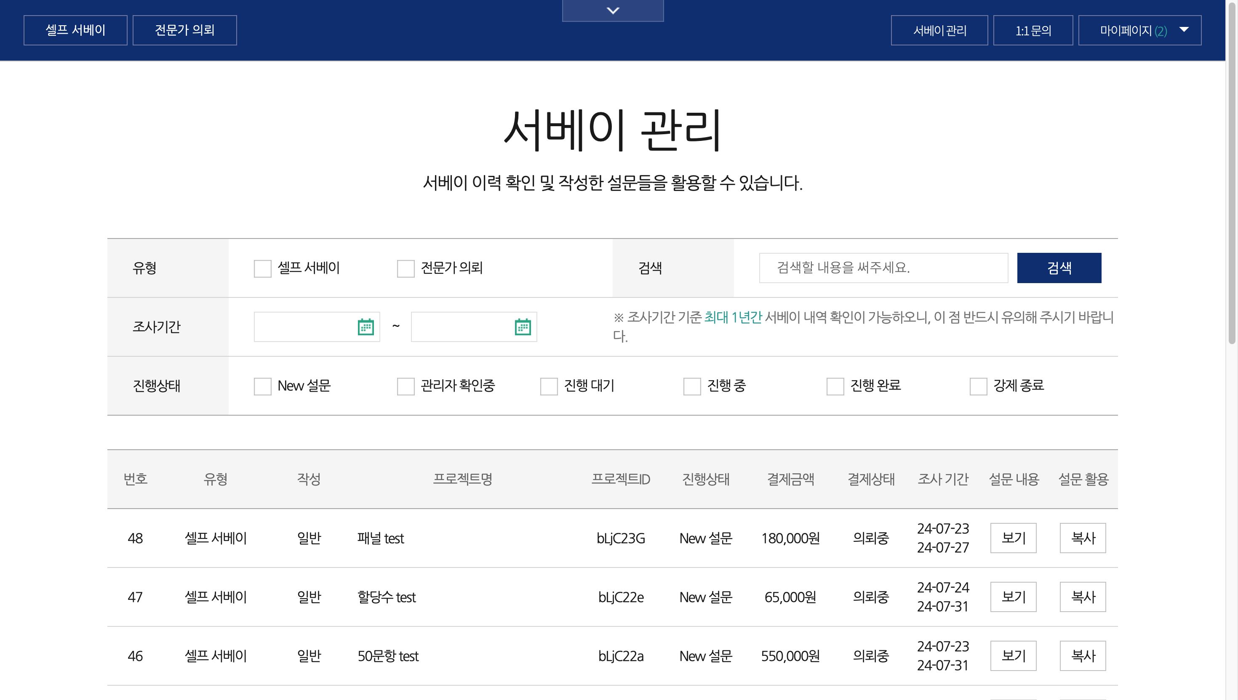Viewport: 1238px width, 700px height.
Task: Go to 셀프 서베이 in the top nav
Action: pos(75,30)
